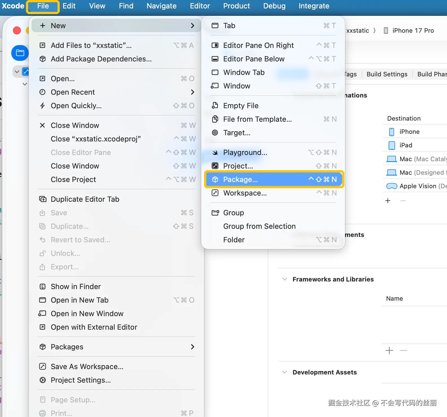The image size is (447, 417).
Task: Collapse the Frameworks and Libraries section
Action: 285,279
